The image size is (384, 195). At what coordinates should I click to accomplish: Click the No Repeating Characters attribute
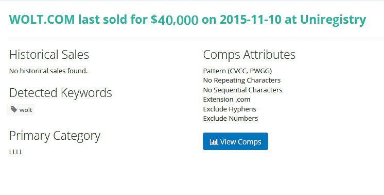point(242,80)
